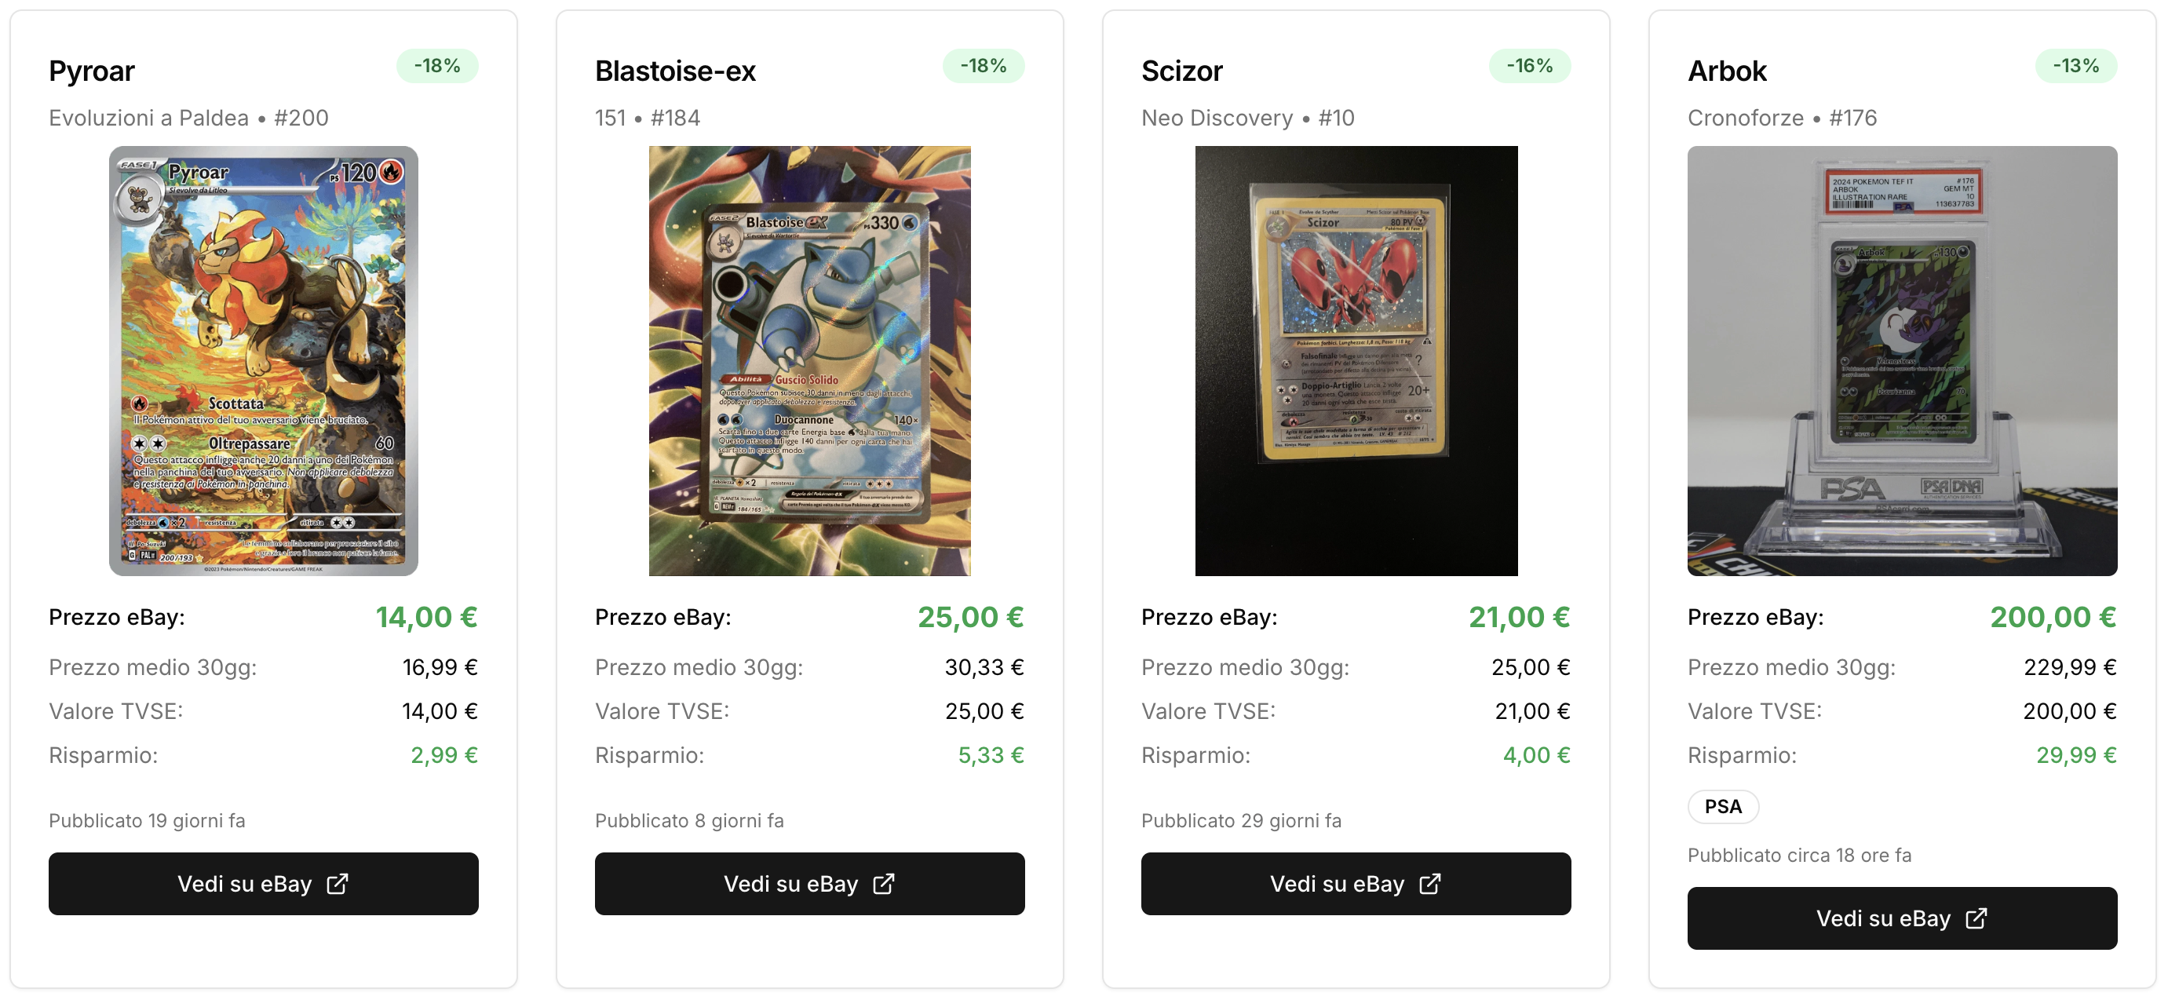Click the Scizor card name heading
2179x1000 pixels.
pyautogui.click(x=1181, y=71)
